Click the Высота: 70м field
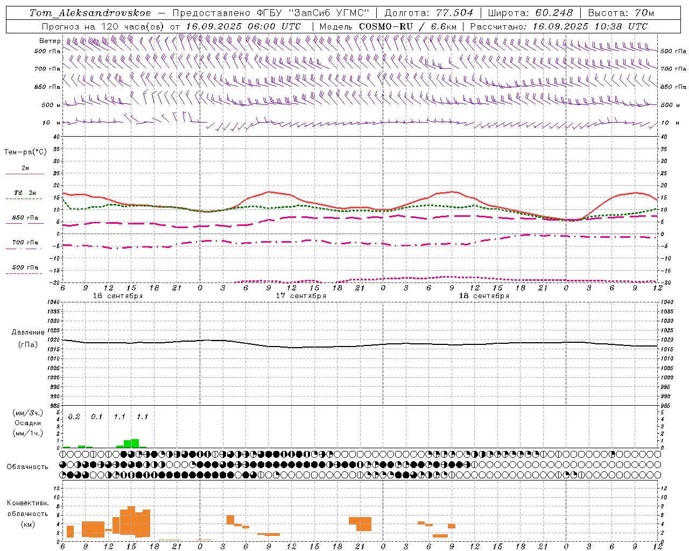 [x=621, y=13]
